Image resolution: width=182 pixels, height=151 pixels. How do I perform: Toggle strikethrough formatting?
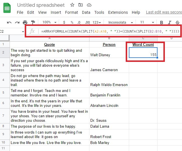click(x=177, y=22)
